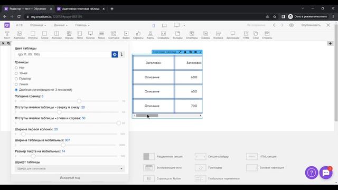Select the Кнопки toolbar icon
Viewport: 338px width, 190px height.
[90, 35]
